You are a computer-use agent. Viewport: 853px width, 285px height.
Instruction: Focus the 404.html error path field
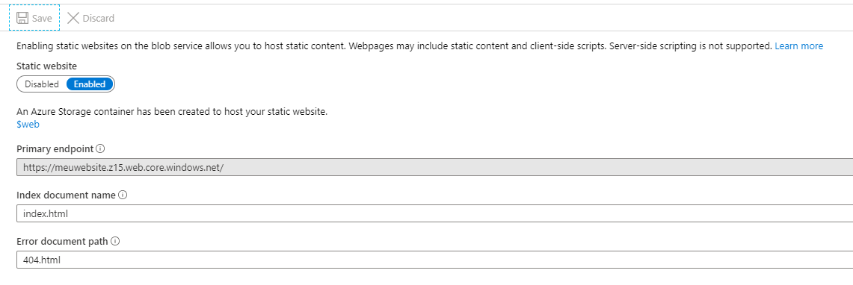(434, 260)
